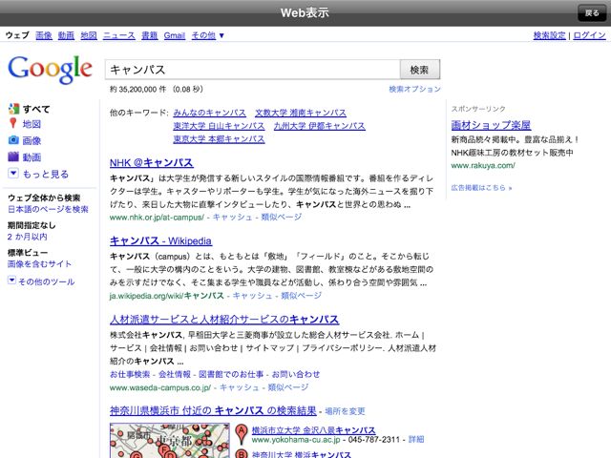Switch to the 地図 tab in top navigation
611x458 pixels.
[x=89, y=35]
